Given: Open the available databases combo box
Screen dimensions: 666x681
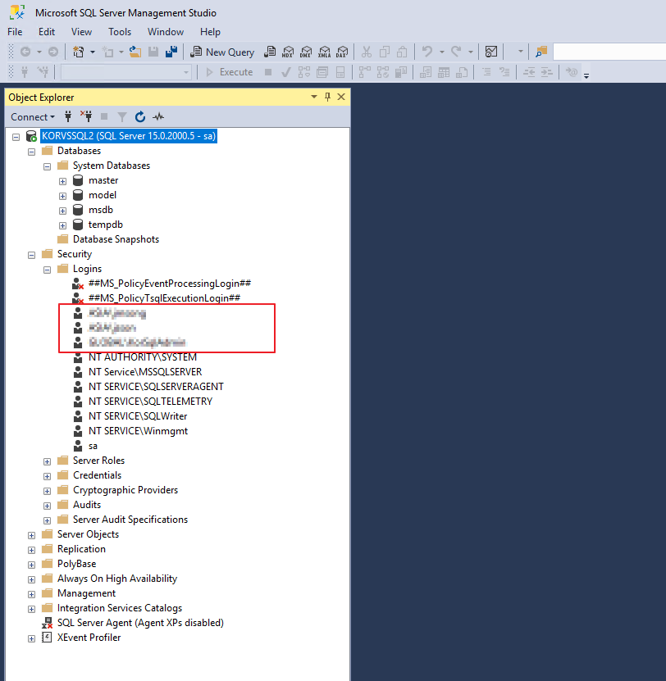Looking at the screenshot, I should point(126,72).
